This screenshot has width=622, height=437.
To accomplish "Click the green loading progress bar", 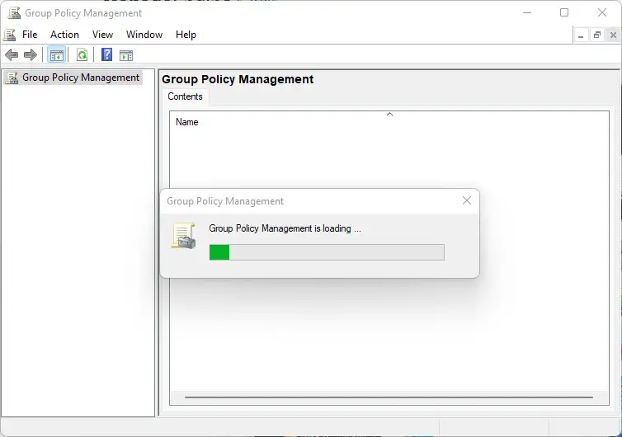I will coord(327,252).
